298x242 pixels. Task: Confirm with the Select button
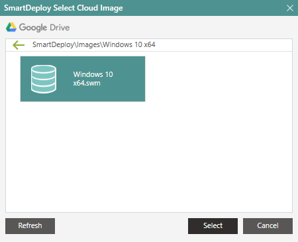pyautogui.click(x=213, y=226)
